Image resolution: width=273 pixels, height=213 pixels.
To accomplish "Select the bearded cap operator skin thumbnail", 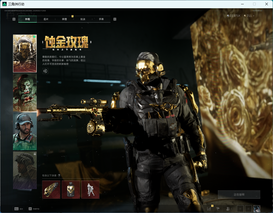I will pyautogui.click(x=25, y=131).
